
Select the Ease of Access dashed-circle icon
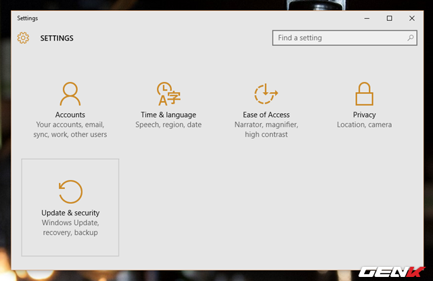pos(266,93)
